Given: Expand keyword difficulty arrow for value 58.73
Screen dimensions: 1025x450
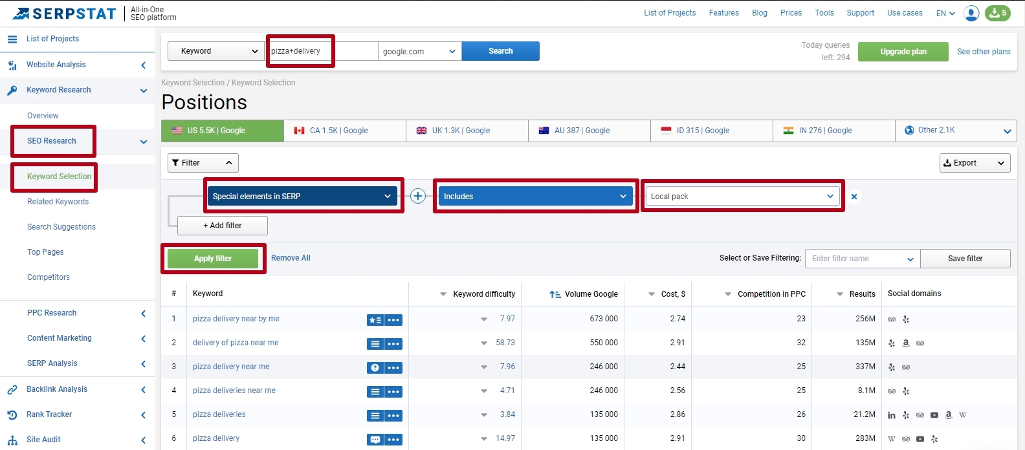Looking at the screenshot, I should (484, 343).
